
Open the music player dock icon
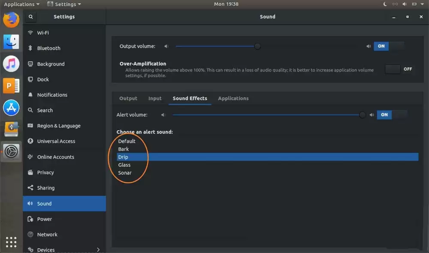[11, 64]
